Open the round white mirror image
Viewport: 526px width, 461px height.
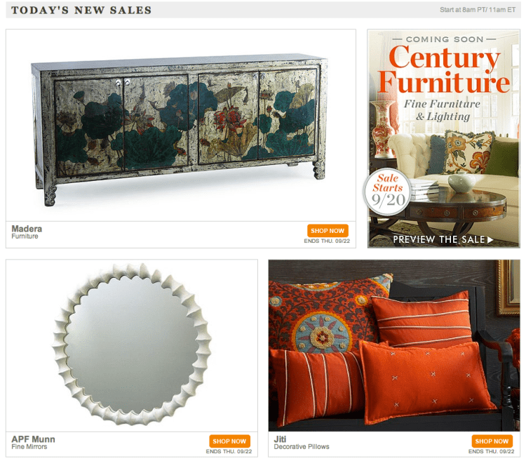(x=132, y=345)
